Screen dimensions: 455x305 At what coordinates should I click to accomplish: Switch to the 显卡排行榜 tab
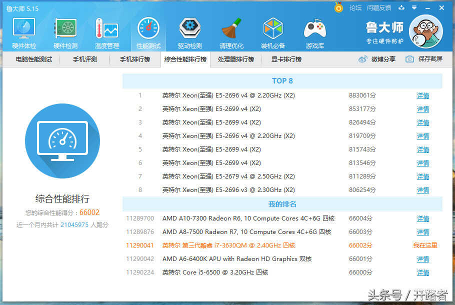click(286, 59)
